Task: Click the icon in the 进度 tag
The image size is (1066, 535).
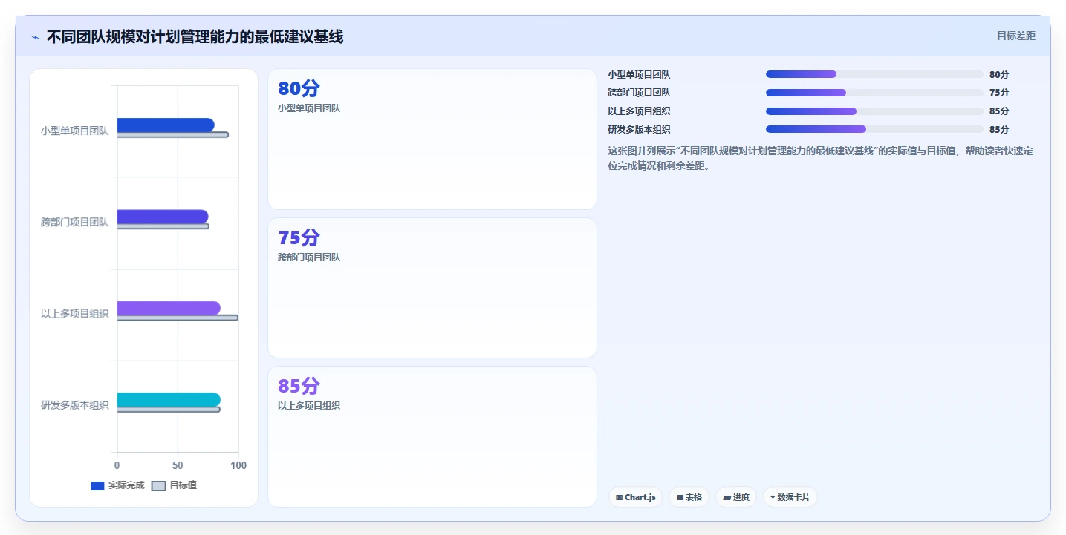Action: click(727, 497)
